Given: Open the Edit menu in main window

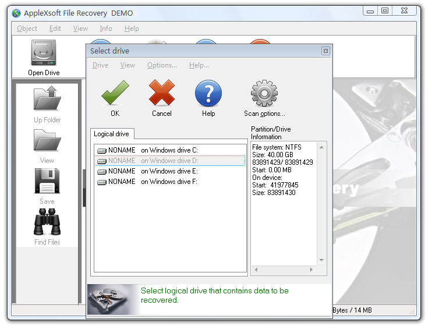Looking at the screenshot, I should (x=55, y=29).
